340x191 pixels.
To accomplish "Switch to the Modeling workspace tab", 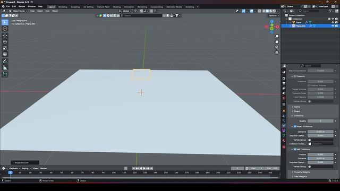I will (x=63, y=7).
